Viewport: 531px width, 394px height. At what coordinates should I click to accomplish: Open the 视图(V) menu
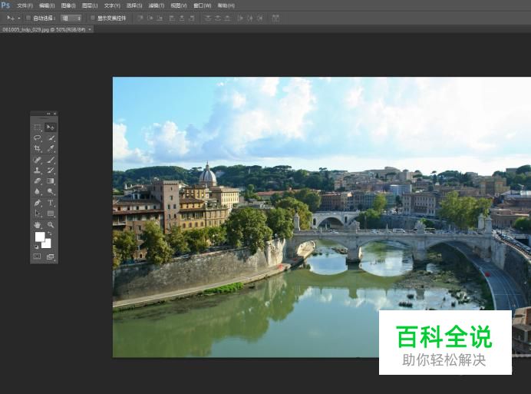(179, 6)
